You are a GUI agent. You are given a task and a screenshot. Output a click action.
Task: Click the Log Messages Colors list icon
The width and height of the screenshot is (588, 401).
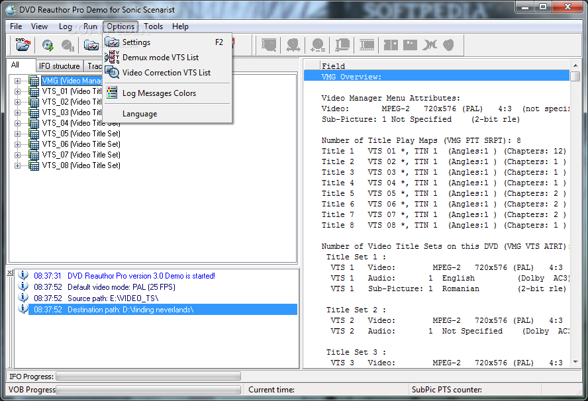pyautogui.click(x=112, y=93)
